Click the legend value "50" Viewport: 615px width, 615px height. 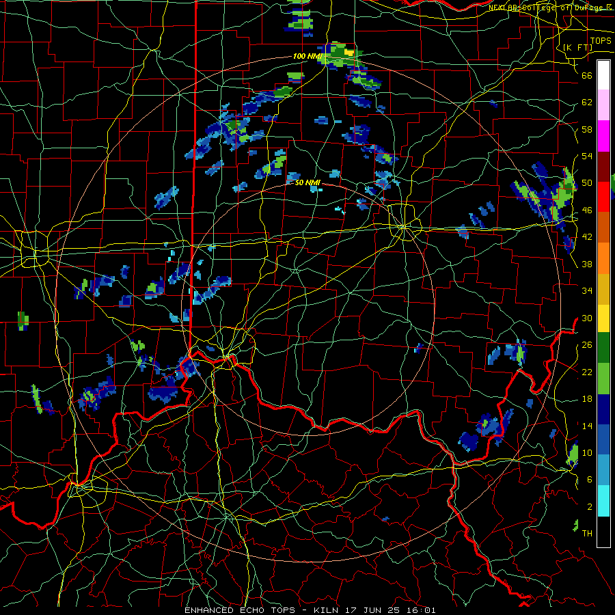pyautogui.click(x=587, y=183)
